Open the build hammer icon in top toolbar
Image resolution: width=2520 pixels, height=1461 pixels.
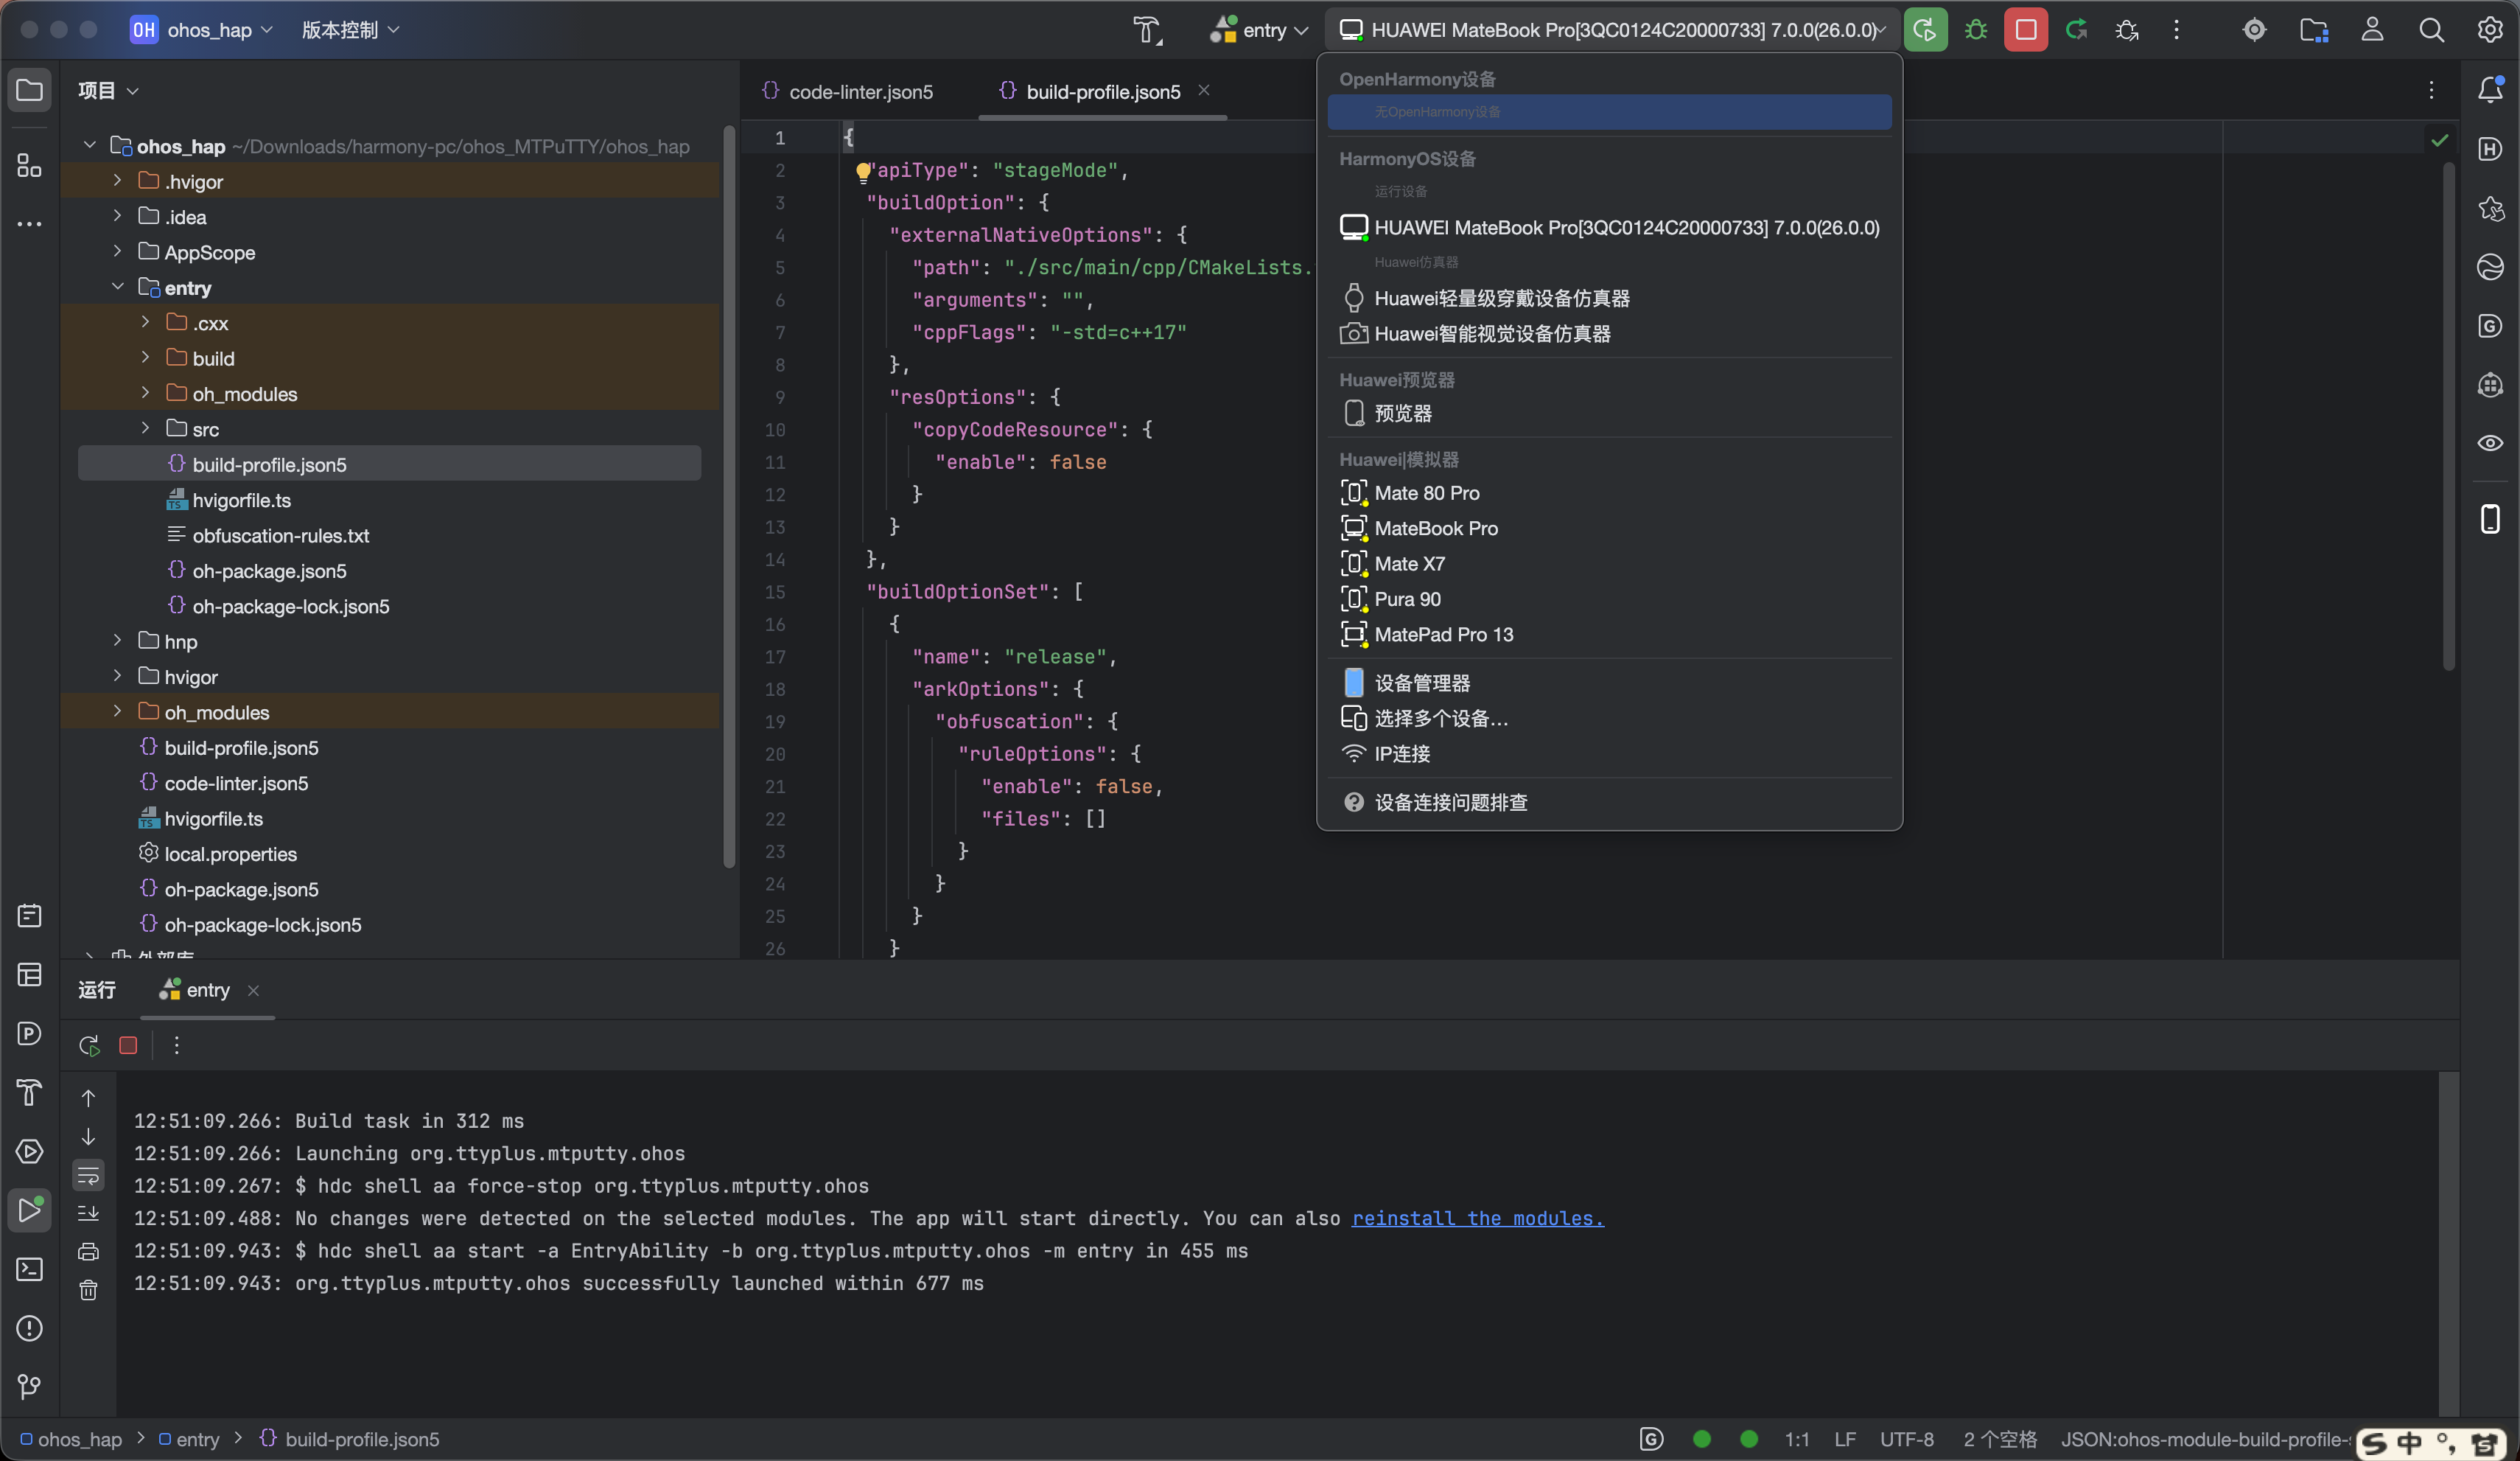pos(1147,30)
